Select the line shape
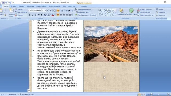This screenshot has height=96, width=171. (102, 10)
